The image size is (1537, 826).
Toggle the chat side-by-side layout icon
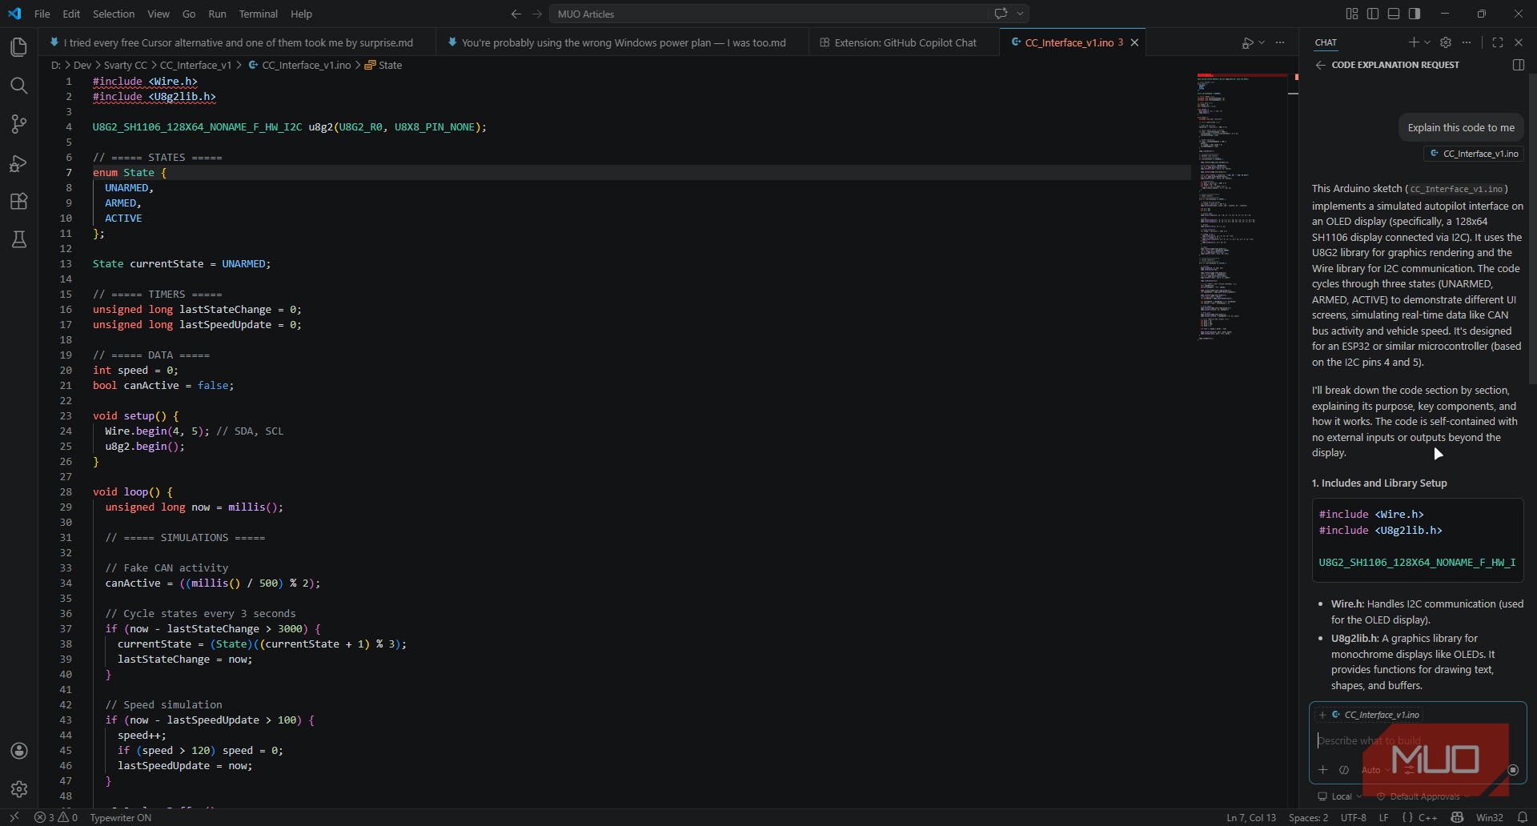(1519, 65)
